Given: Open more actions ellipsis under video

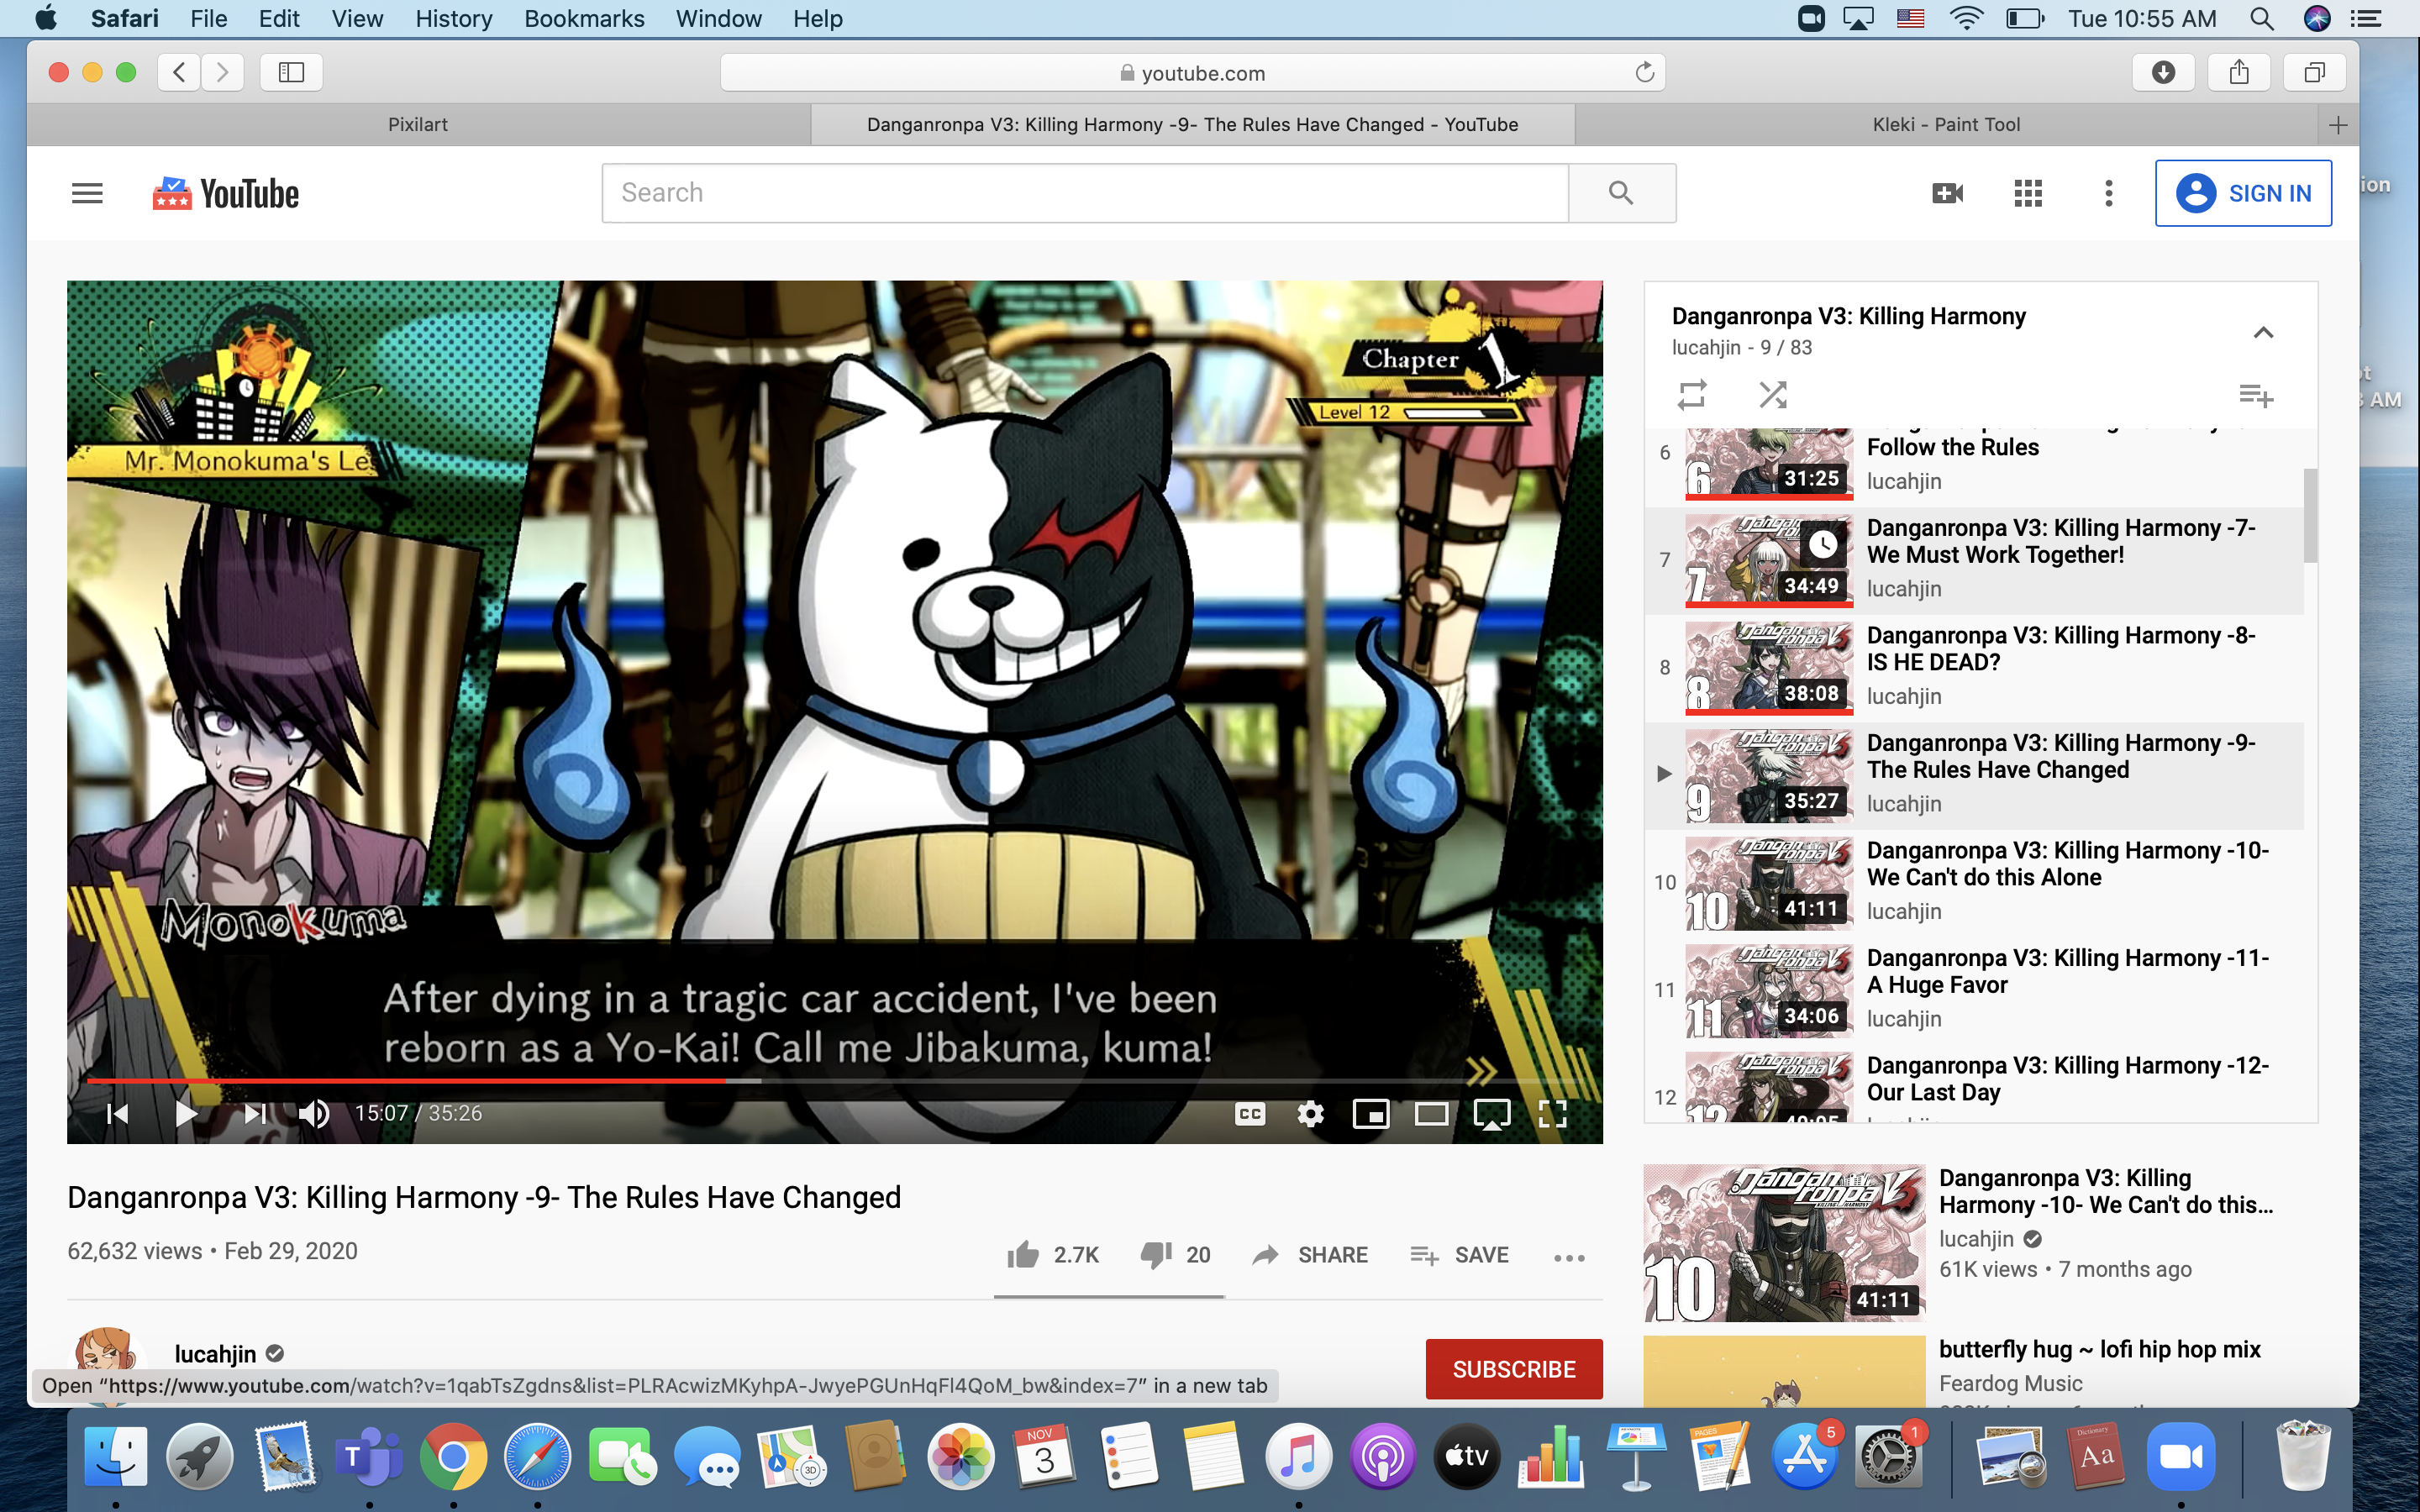Looking at the screenshot, I should point(1569,1257).
